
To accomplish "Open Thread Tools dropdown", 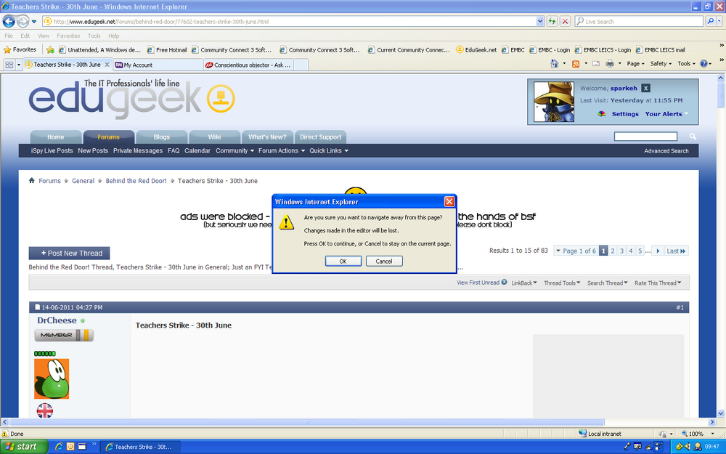I will (x=562, y=283).
